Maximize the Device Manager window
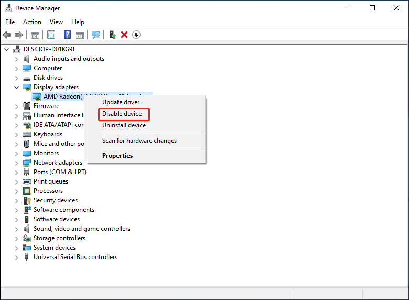Screen dimensions: 409x300 (372, 8)
